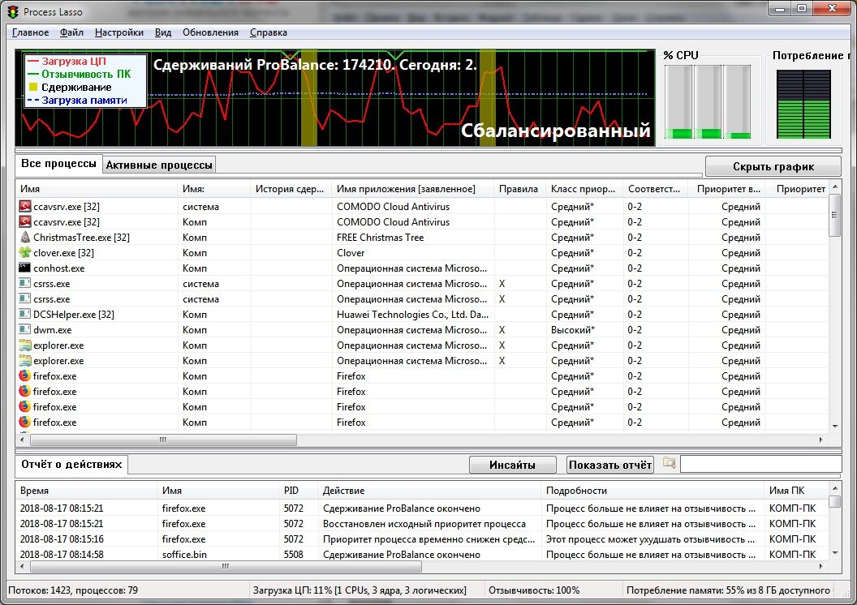Sort the log by Подробности column

point(652,491)
